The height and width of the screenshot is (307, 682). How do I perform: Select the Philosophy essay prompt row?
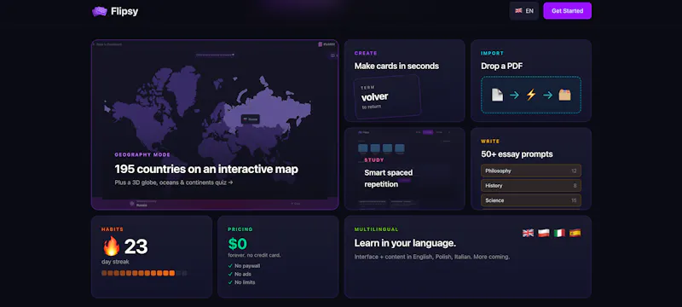(x=530, y=171)
